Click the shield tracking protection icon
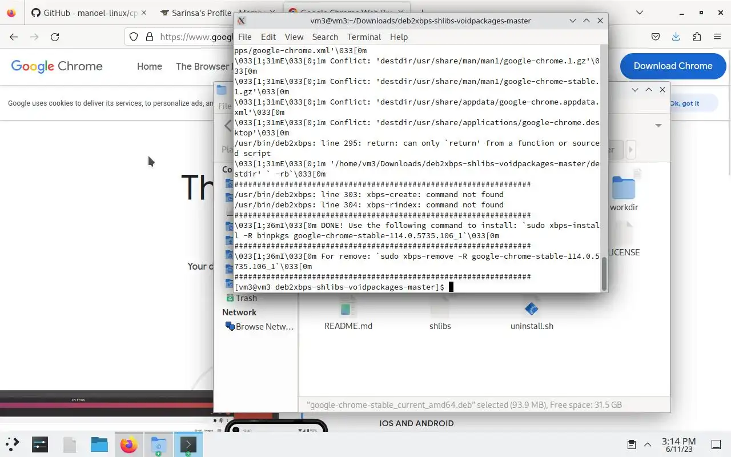 coord(134,37)
